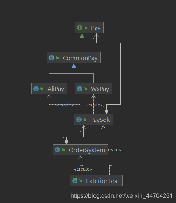Open the blog.csdn.net watermark link
This screenshot has height=203, width=176.
(121, 195)
